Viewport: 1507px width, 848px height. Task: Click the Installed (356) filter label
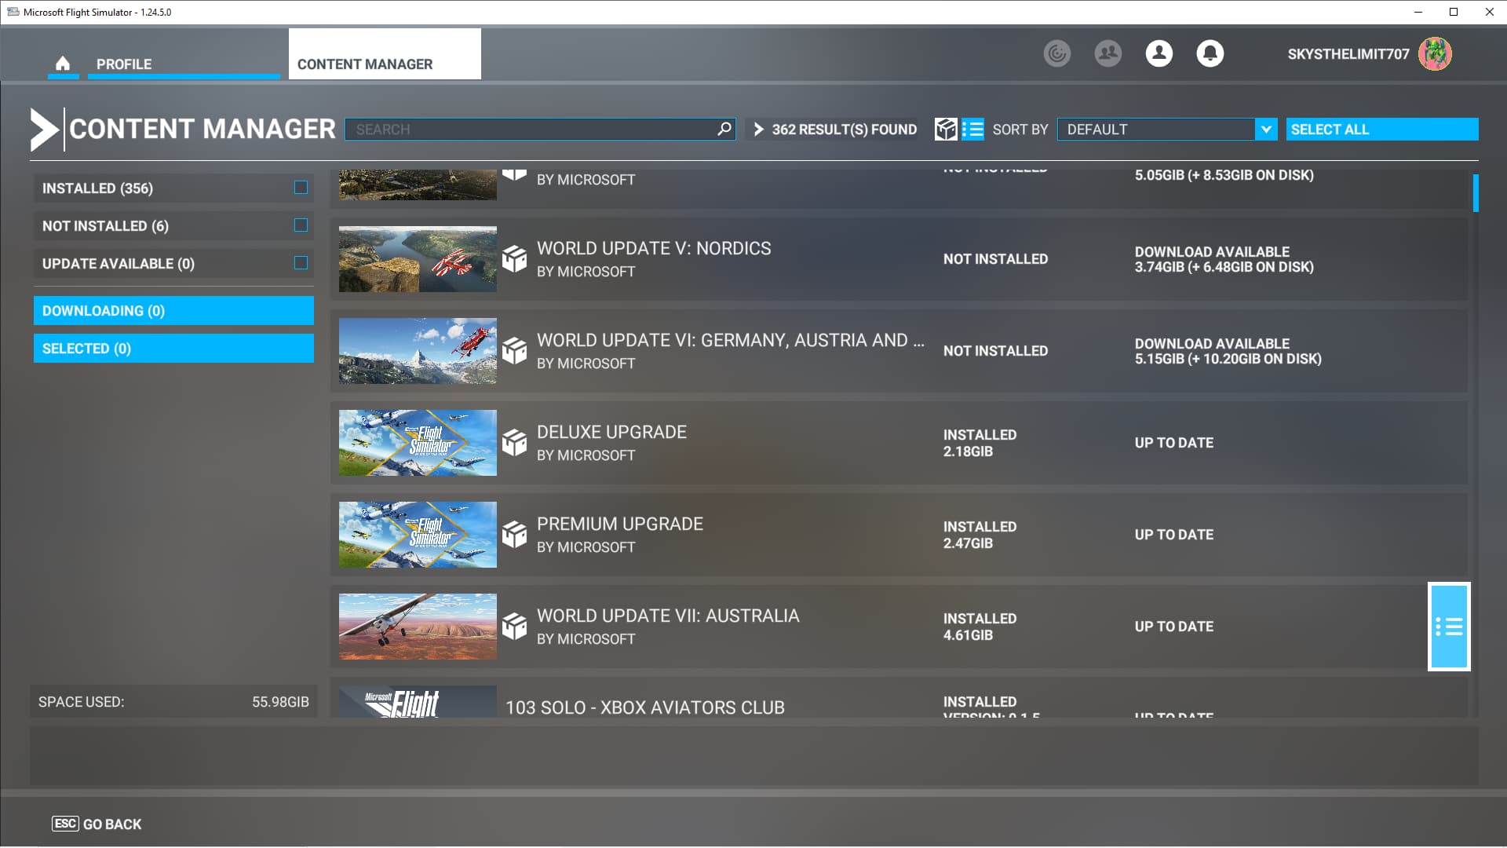[97, 188]
